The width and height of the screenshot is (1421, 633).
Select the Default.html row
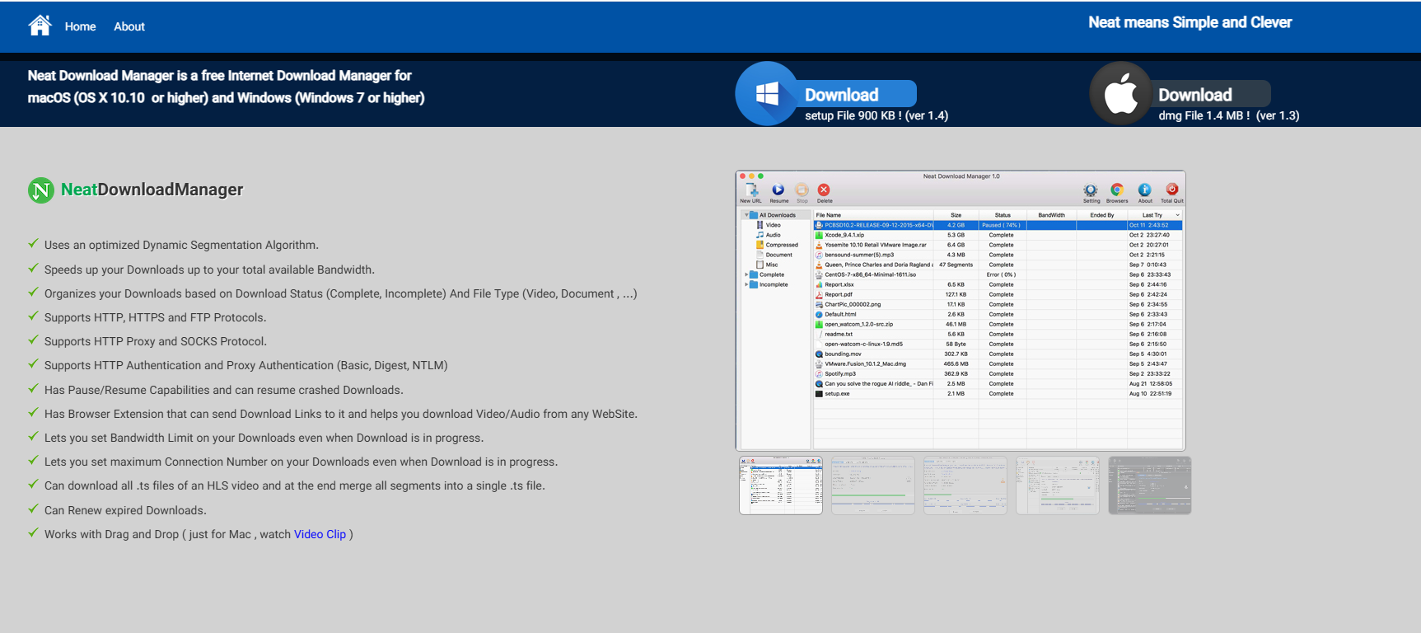pyautogui.click(x=998, y=314)
